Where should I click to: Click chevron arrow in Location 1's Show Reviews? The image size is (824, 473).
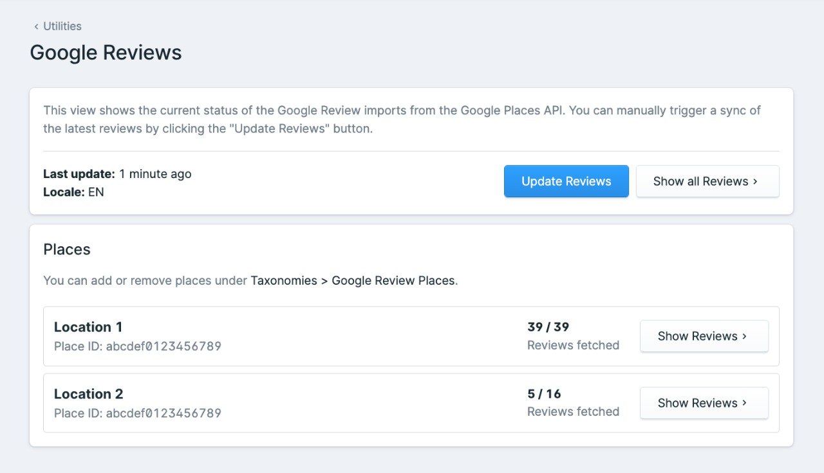[745, 336]
